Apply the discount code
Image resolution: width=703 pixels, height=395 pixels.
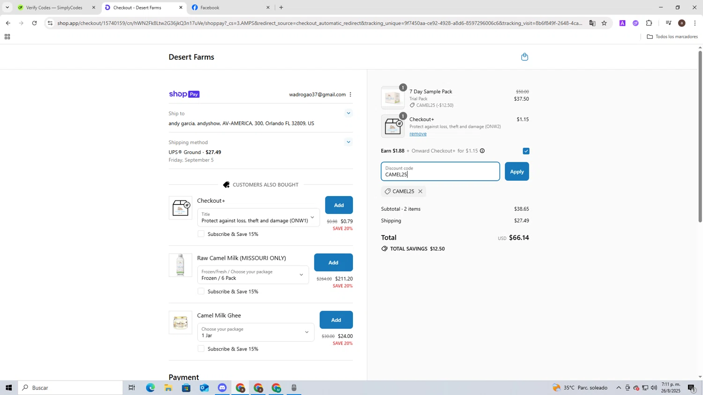coord(517,171)
